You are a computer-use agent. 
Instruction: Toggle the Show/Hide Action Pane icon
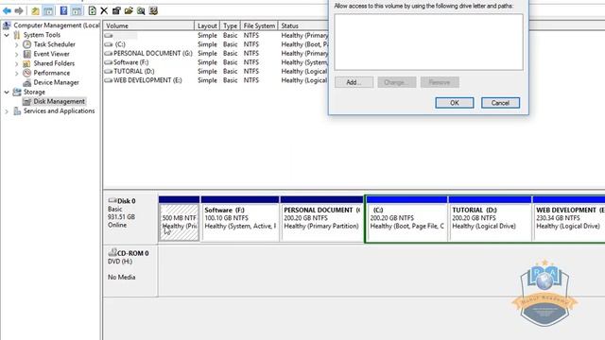tap(77, 10)
